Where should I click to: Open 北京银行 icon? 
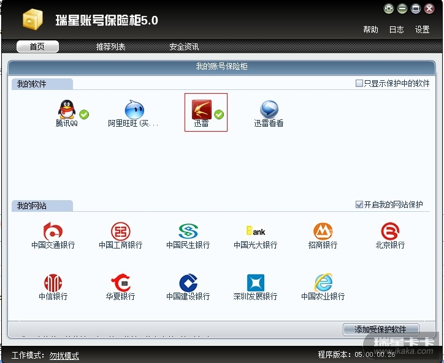(x=390, y=231)
